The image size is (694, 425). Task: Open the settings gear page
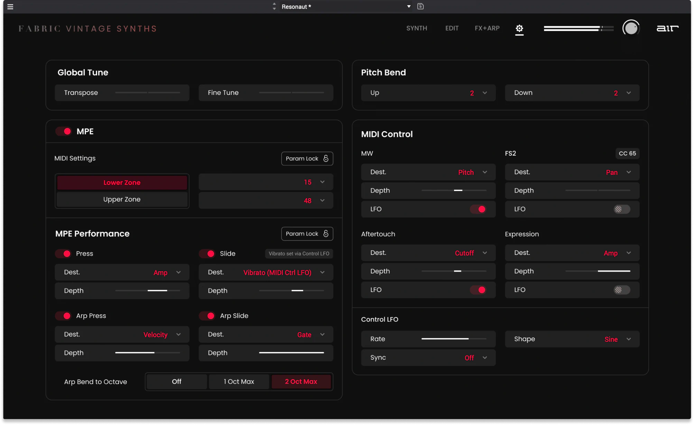click(x=519, y=28)
